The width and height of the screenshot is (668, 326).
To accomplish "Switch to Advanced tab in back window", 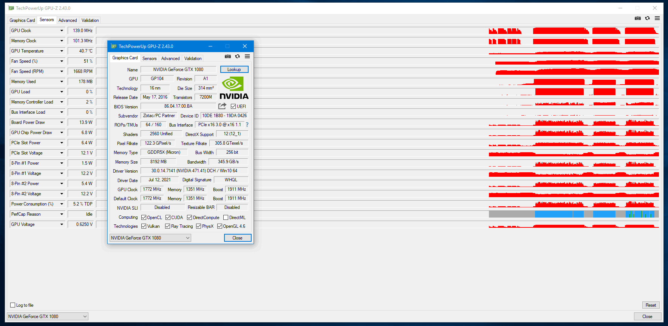I will point(68,20).
